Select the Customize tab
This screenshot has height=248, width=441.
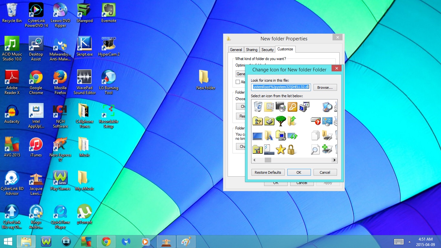click(x=285, y=49)
